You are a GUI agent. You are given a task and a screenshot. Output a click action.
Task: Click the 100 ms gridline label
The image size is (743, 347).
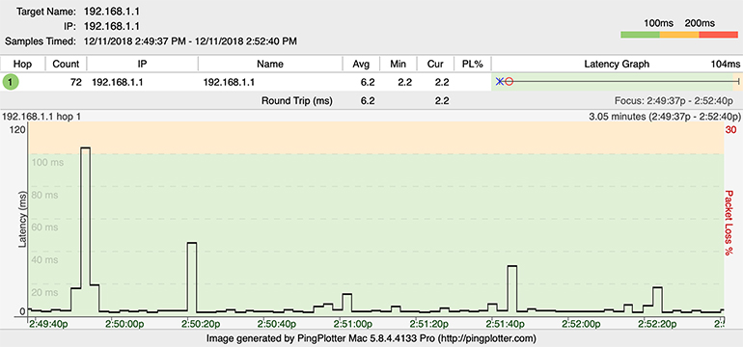point(47,162)
